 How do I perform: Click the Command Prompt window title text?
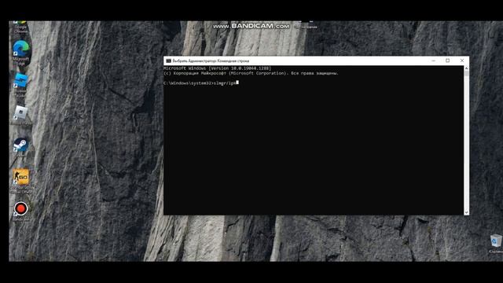(211, 61)
